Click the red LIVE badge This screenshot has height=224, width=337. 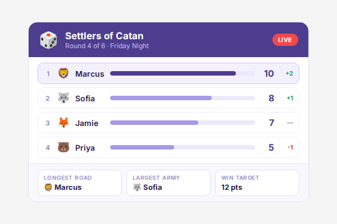coord(285,40)
